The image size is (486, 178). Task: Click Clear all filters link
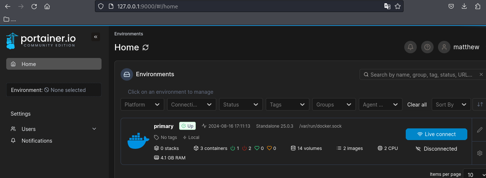pyautogui.click(x=417, y=104)
